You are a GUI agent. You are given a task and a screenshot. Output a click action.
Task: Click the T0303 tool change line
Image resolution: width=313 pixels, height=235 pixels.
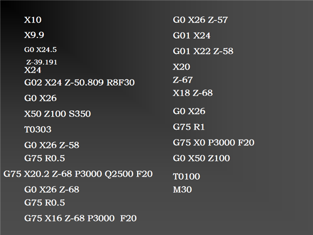coord(38,130)
